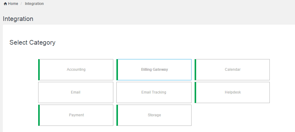Choose the Email category tile
Image resolution: width=295 pixels, height=132 pixels.
coord(76,92)
